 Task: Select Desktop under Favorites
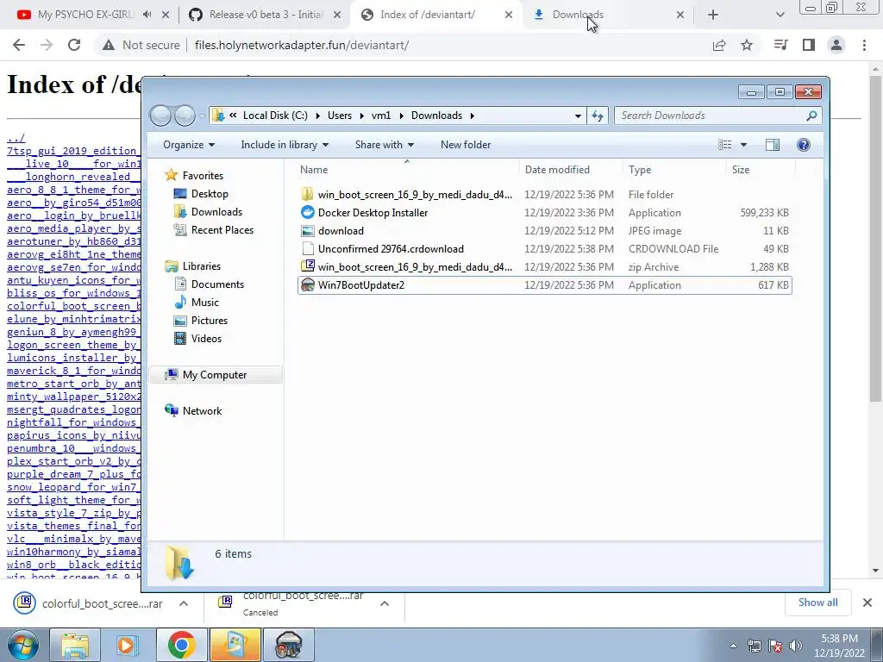[x=210, y=194]
